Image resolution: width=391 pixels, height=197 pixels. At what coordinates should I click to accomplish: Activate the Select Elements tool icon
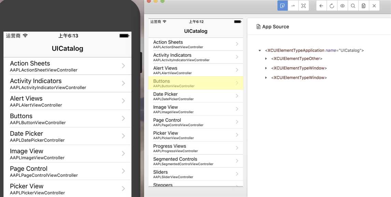(283, 6)
